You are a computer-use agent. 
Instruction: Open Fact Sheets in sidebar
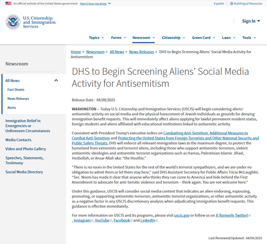pyautogui.click(x=16, y=90)
